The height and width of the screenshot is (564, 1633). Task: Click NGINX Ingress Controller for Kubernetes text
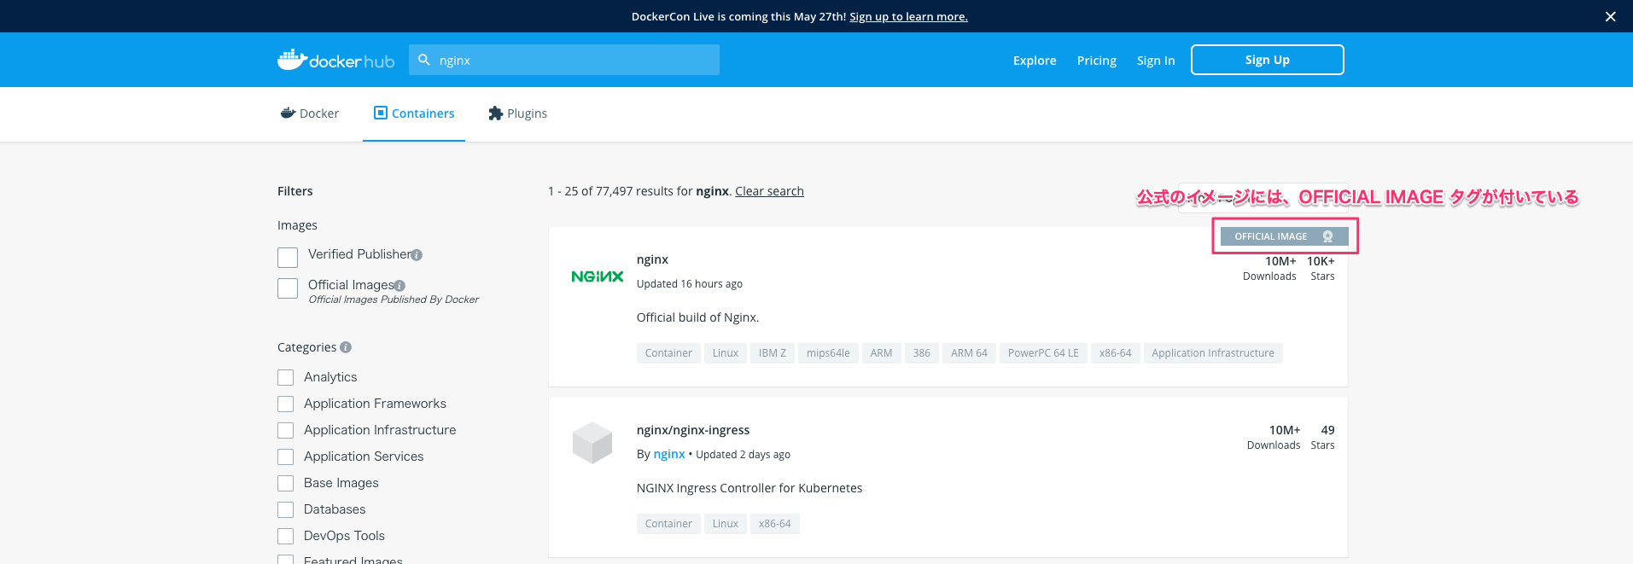pos(749,488)
